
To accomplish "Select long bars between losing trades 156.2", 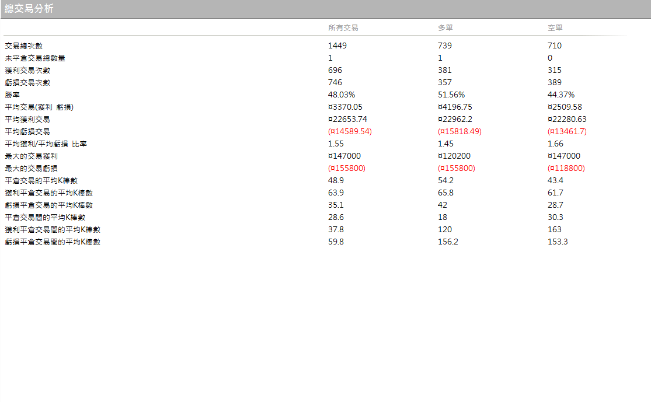I will (448, 242).
